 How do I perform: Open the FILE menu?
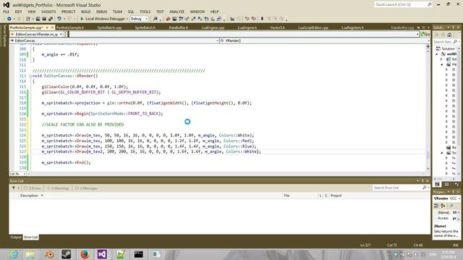click(x=7, y=12)
